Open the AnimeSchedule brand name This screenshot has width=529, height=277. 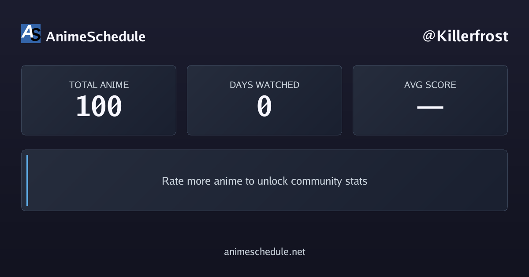[x=96, y=36]
